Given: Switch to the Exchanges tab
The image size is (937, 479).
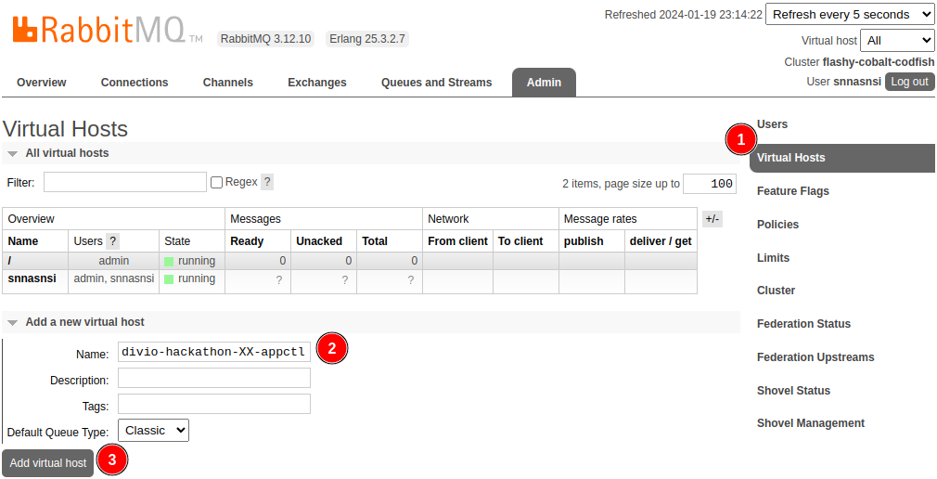Looking at the screenshot, I should 317,83.
